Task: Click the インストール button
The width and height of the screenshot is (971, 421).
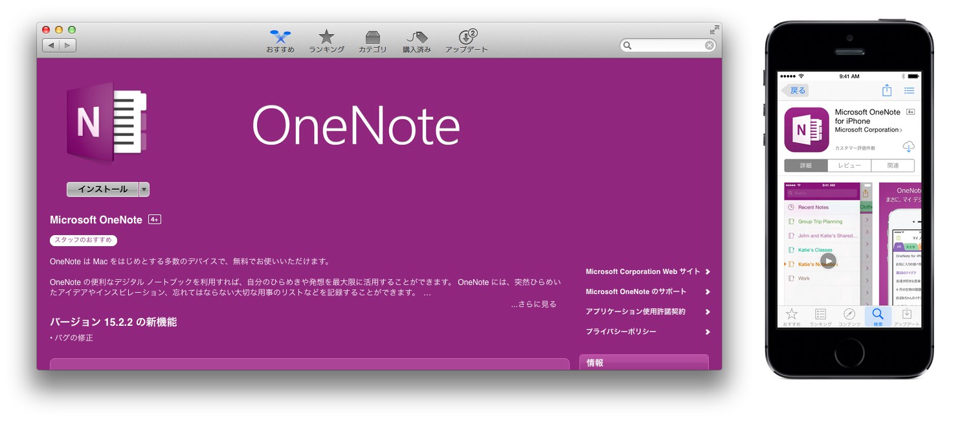Action: coord(102,189)
